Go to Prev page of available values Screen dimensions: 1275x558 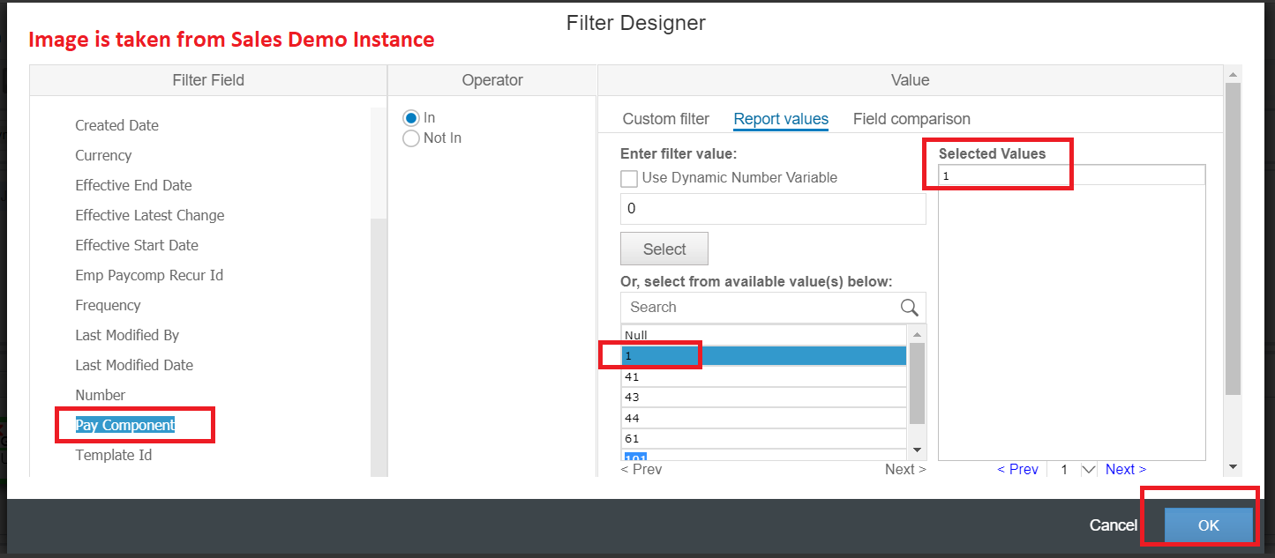(641, 469)
